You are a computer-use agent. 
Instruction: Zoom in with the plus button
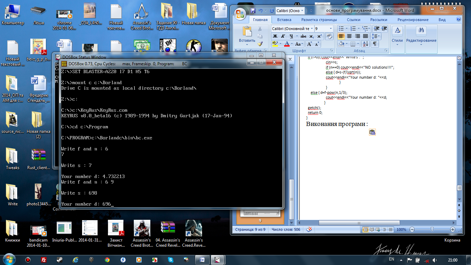point(452,229)
